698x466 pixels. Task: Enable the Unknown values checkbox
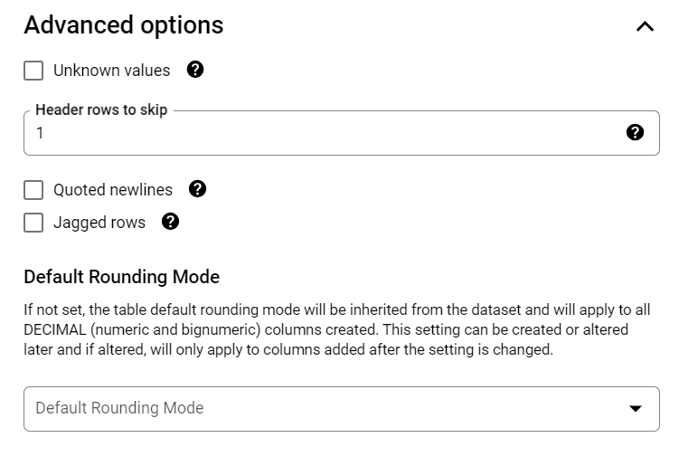click(x=33, y=71)
